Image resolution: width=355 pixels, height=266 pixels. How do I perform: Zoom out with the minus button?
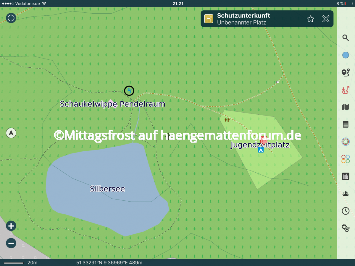(11, 243)
